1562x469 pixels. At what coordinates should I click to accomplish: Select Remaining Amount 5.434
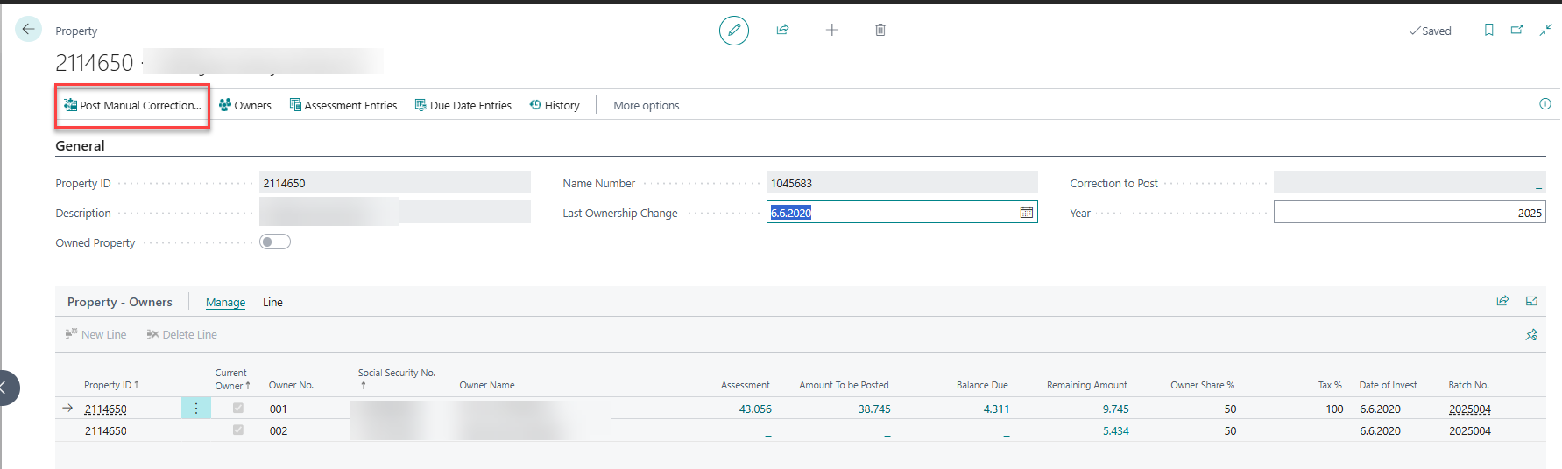1115,430
